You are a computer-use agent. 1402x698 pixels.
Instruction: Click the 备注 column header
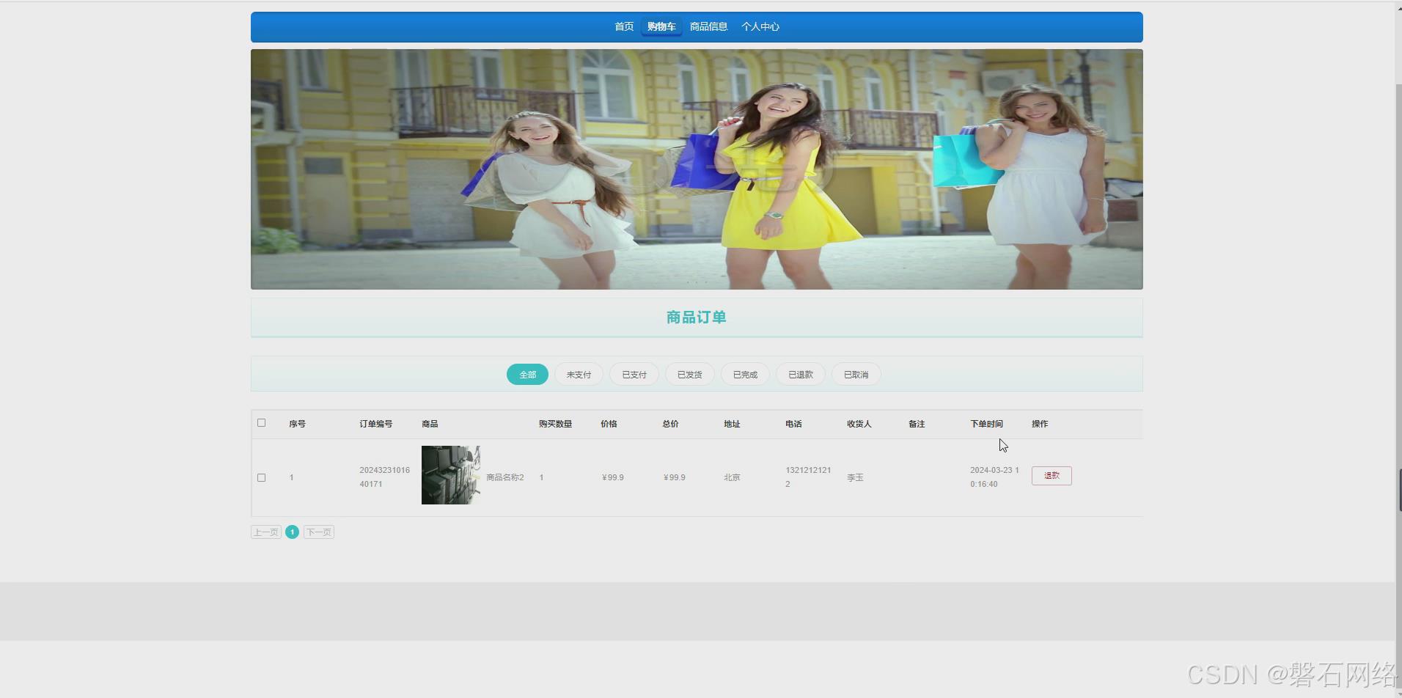917,424
